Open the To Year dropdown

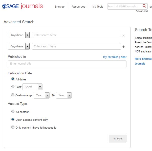(x=63, y=95)
